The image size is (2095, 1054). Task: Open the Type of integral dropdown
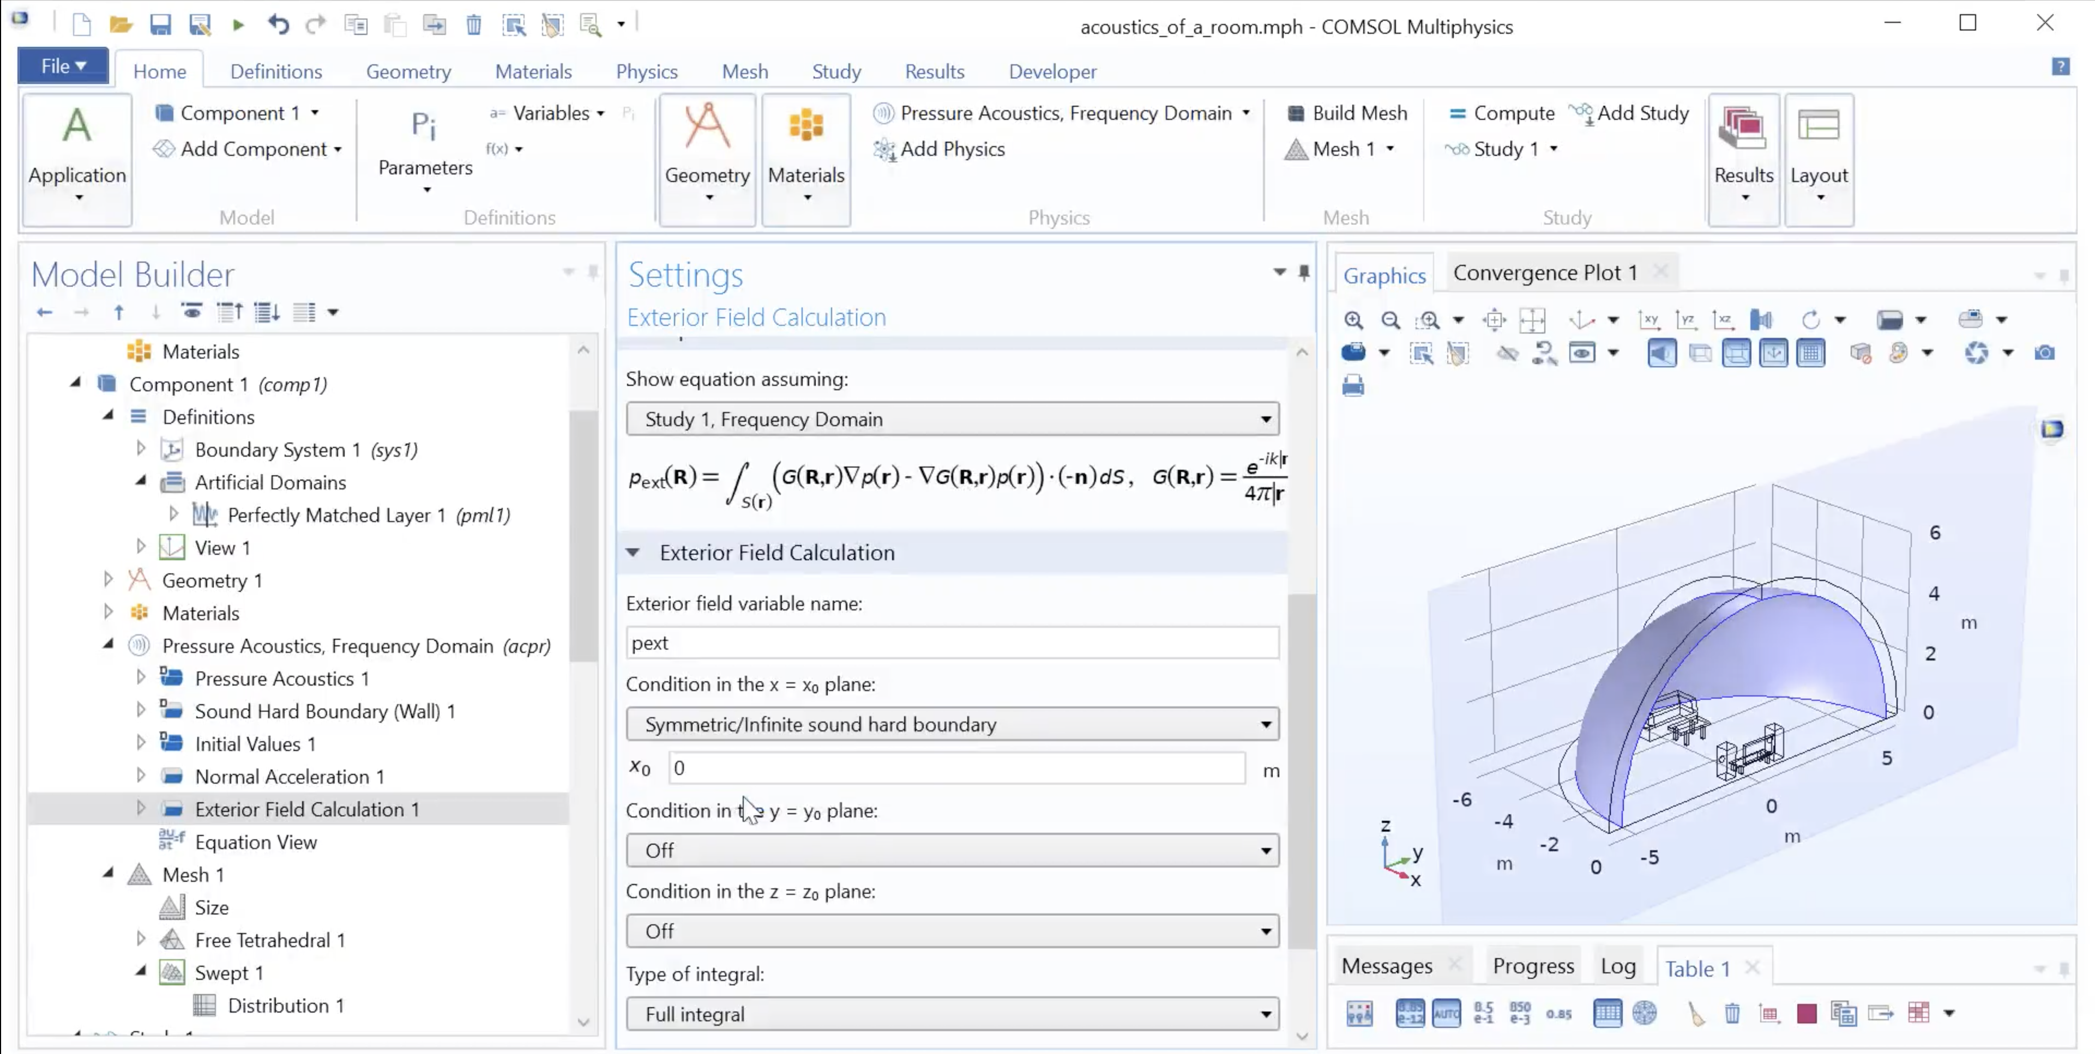click(952, 1014)
